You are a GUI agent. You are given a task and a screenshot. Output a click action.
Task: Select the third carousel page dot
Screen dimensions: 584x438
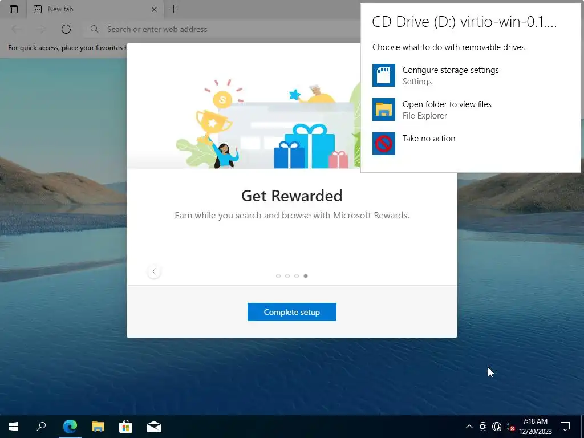click(x=297, y=276)
